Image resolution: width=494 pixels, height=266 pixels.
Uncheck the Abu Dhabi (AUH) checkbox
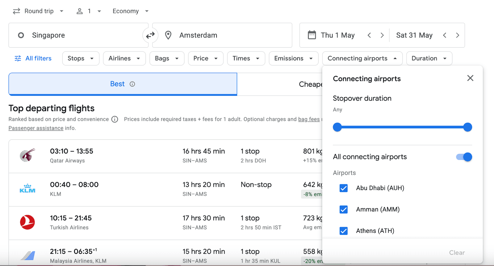[343, 188]
